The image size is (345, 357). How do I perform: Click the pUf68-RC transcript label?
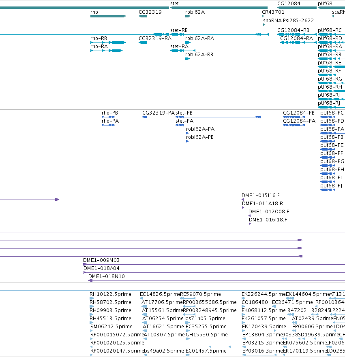(330, 30)
